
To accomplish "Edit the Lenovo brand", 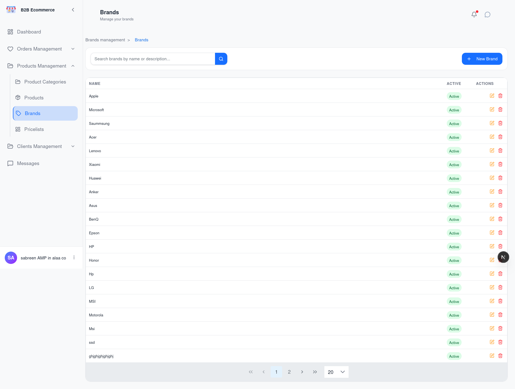I will (492, 151).
